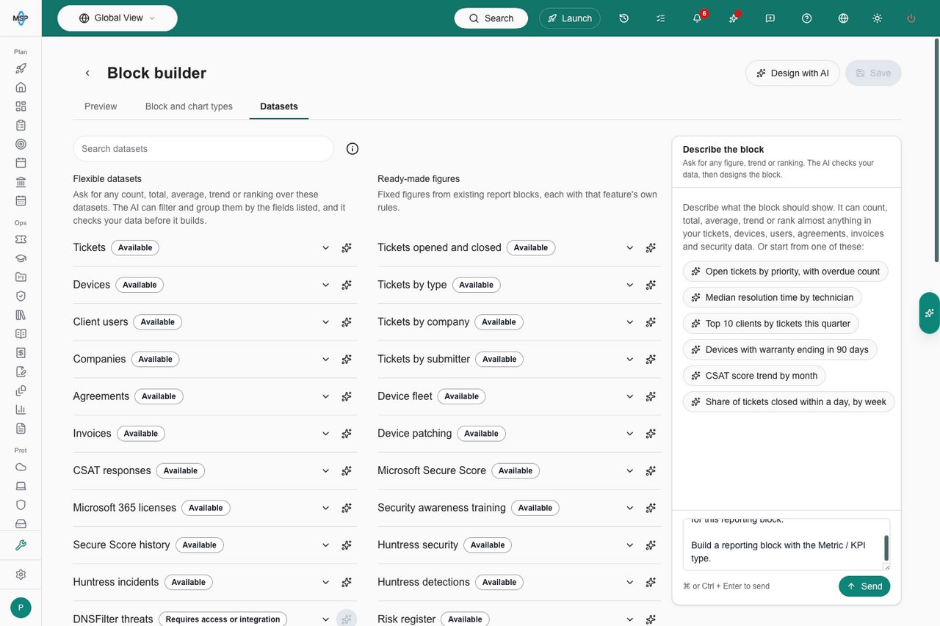Choose 'Median resolution time by technician' suggestion
940x626 pixels.
pyautogui.click(x=772, y=297)
